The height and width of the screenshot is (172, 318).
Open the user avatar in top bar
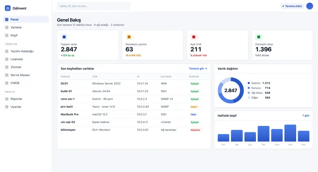click(310, 6)
